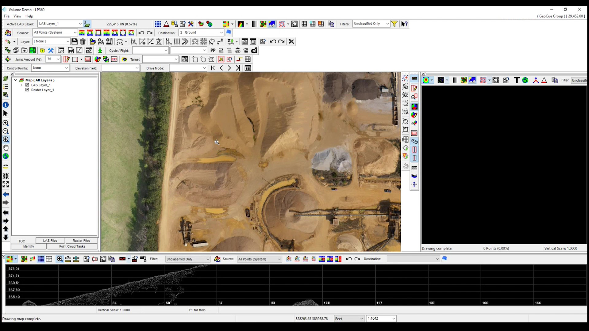Open the View menu
This screenshot has height=331, width=589.
point(17,16)
